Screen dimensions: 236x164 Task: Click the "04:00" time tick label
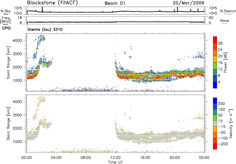[x=56, y=158]
